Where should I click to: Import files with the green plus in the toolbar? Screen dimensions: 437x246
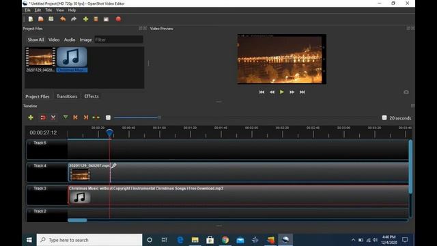(x=85, y=19)
